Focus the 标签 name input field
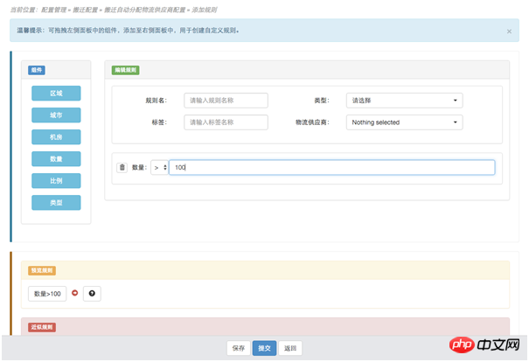Image resolution: width=529 pixels, height=362 pixels. (x=226, y=122)
